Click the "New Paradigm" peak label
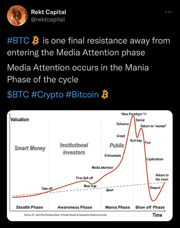 (134, 114)
